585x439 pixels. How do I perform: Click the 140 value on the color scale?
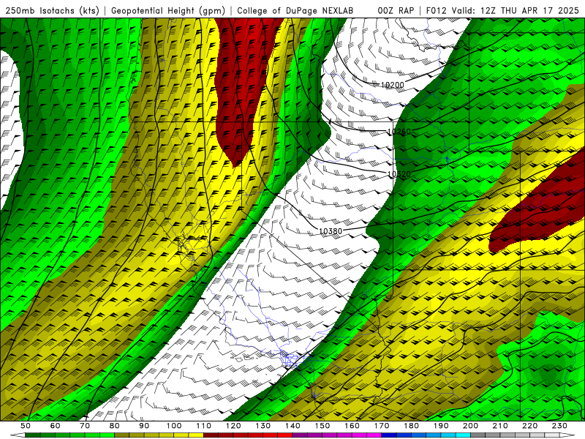(x=292, y=426)
